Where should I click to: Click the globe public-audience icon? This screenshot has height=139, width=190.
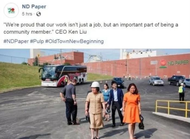pos(39,14)
